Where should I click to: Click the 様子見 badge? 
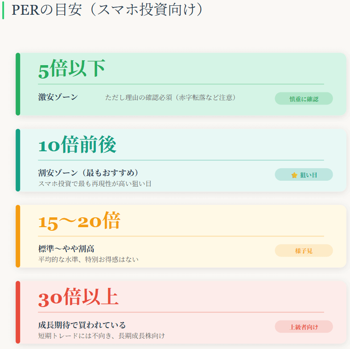[x=304, y=251]
